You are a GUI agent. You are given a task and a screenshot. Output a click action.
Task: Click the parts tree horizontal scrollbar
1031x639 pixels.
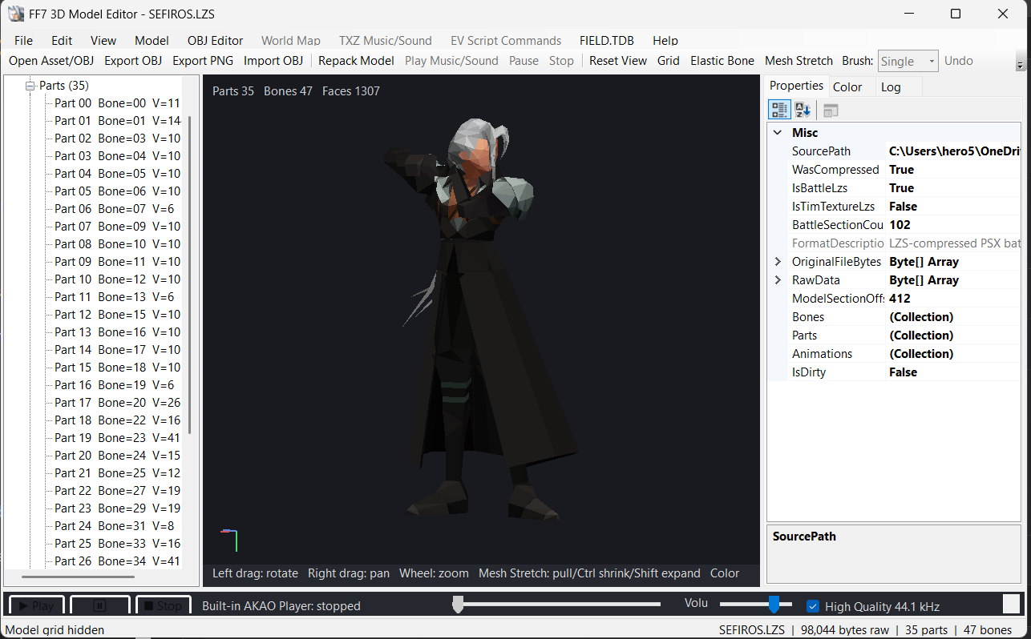click(78, 577)
